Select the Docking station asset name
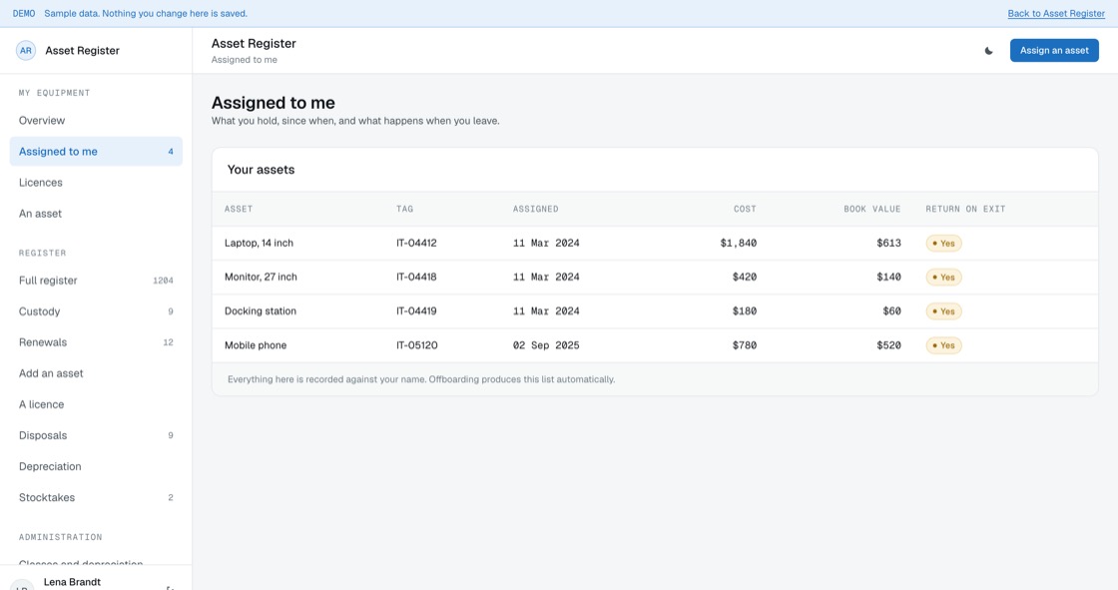Screen dimensions: 1118x590 point(261,311)
